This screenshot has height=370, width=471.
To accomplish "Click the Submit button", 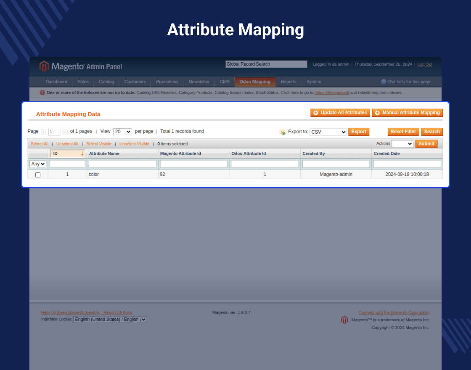I will pos(426,144).
